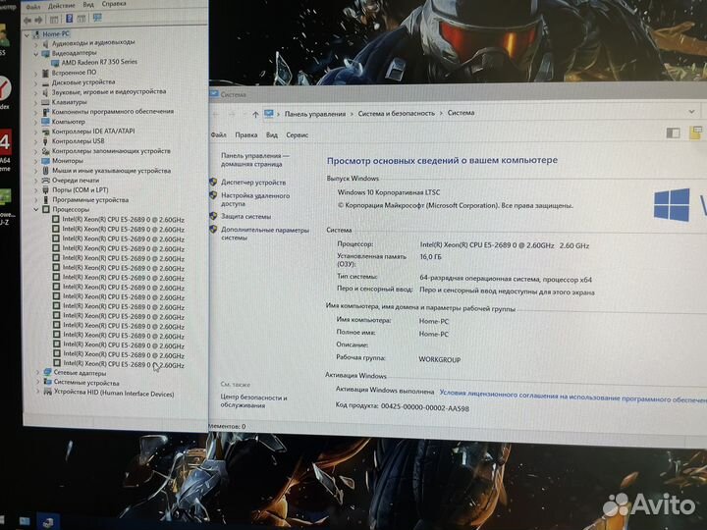
Task: Open Дополнительные параметры системы link
Action: [265, 234]
